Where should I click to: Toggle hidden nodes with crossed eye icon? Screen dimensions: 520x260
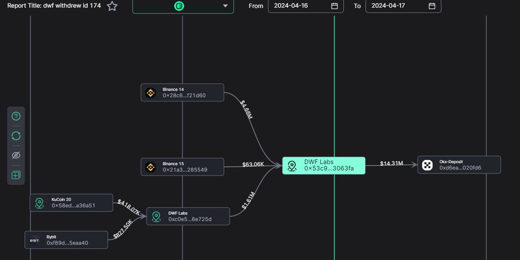[x=16, y=155]
